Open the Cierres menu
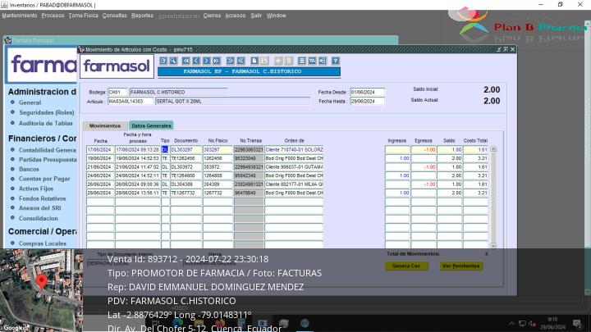The height and width of the screenshot is (332, 591). (x=212, y=16)
